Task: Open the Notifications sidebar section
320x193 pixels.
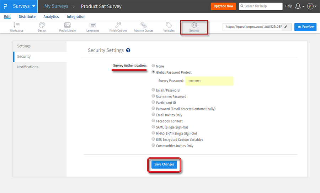Action: click(28, 67)
